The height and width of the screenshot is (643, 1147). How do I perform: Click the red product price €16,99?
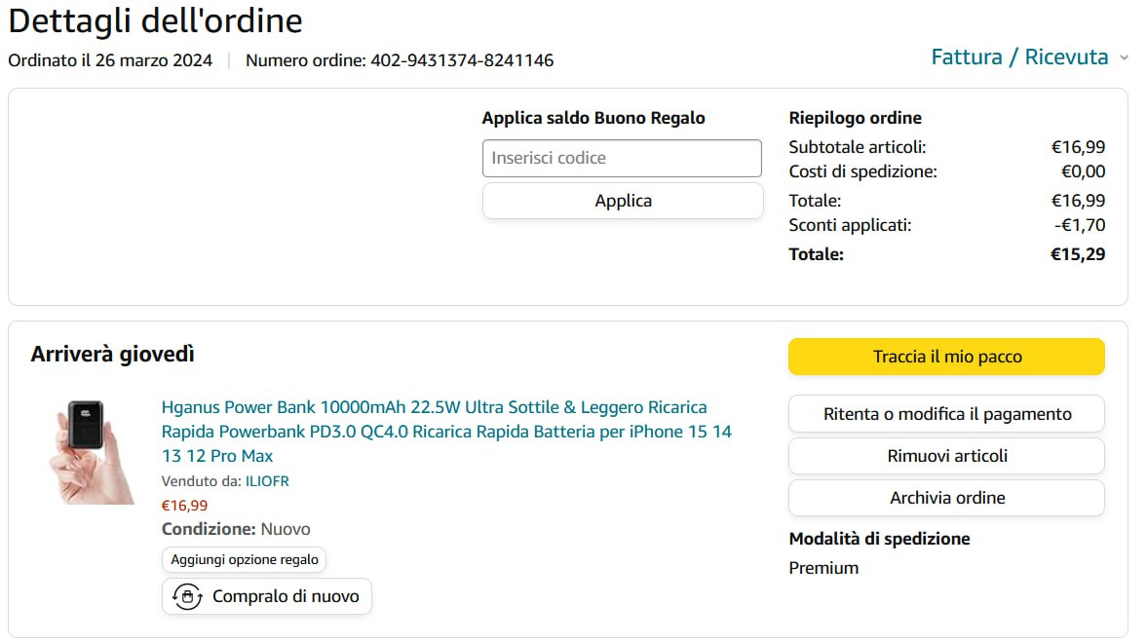[x=184, y=506]
